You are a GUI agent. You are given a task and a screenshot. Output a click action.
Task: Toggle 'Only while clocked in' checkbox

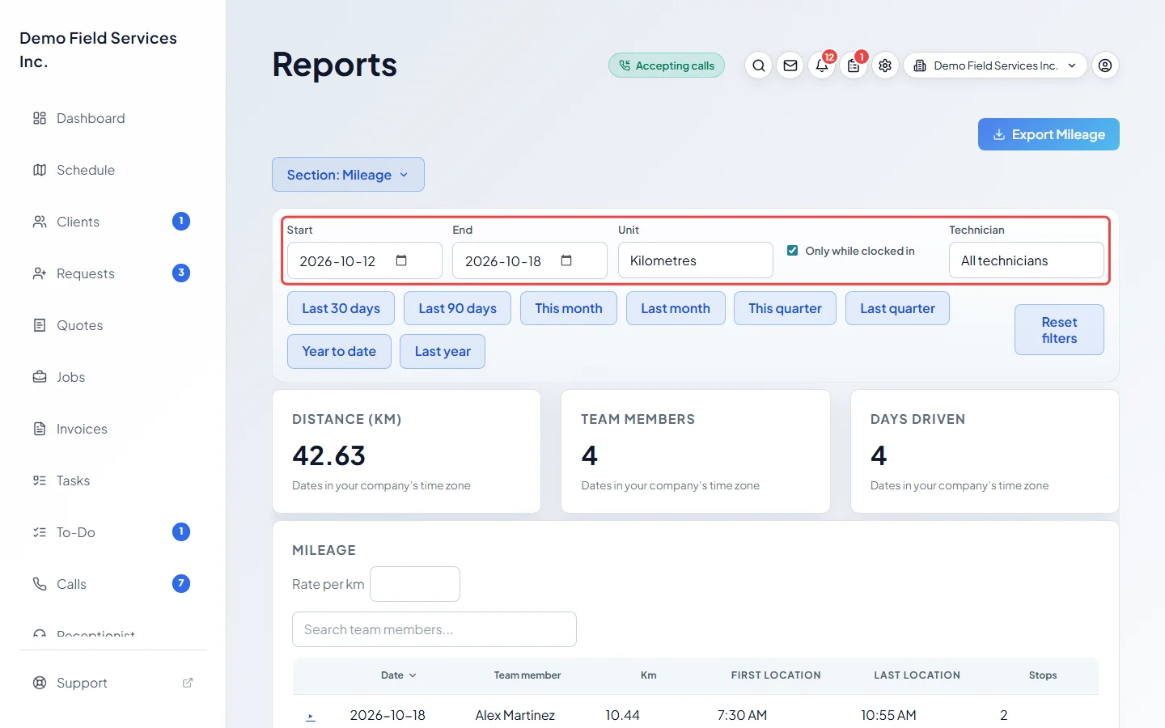(793, 251)
